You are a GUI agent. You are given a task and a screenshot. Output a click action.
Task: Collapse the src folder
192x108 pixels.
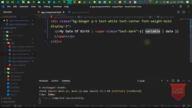10,39
